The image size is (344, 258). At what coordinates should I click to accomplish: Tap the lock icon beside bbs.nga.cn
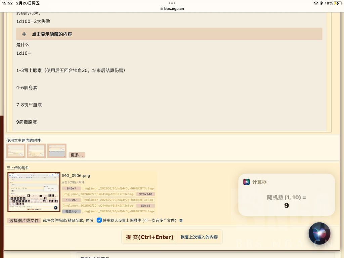pyautogui.click(x=162, y=8)
